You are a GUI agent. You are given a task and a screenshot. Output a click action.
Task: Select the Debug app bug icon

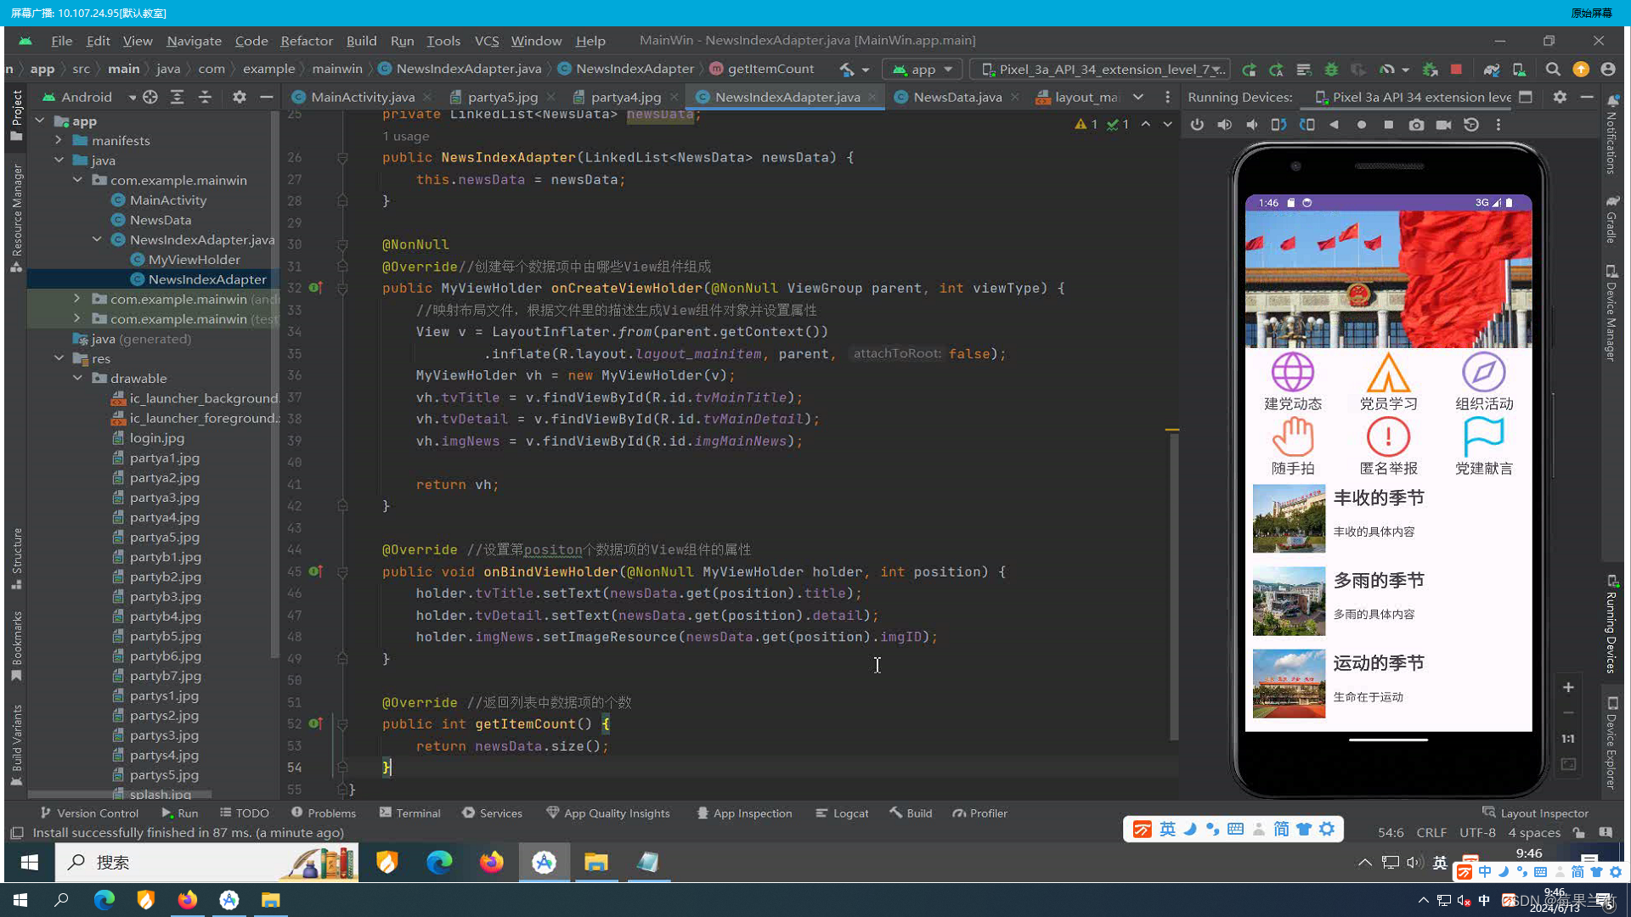(1331, 69)
